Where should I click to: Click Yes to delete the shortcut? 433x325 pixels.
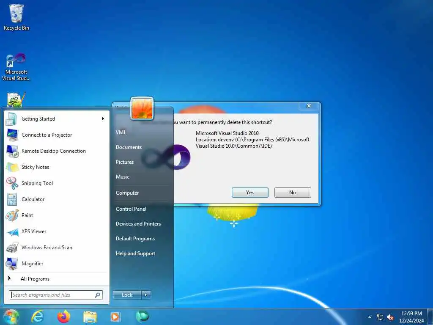pyautogui.click(x=250, y=193)
